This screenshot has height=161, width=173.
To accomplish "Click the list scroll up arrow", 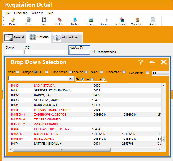I will pos(164,86).
